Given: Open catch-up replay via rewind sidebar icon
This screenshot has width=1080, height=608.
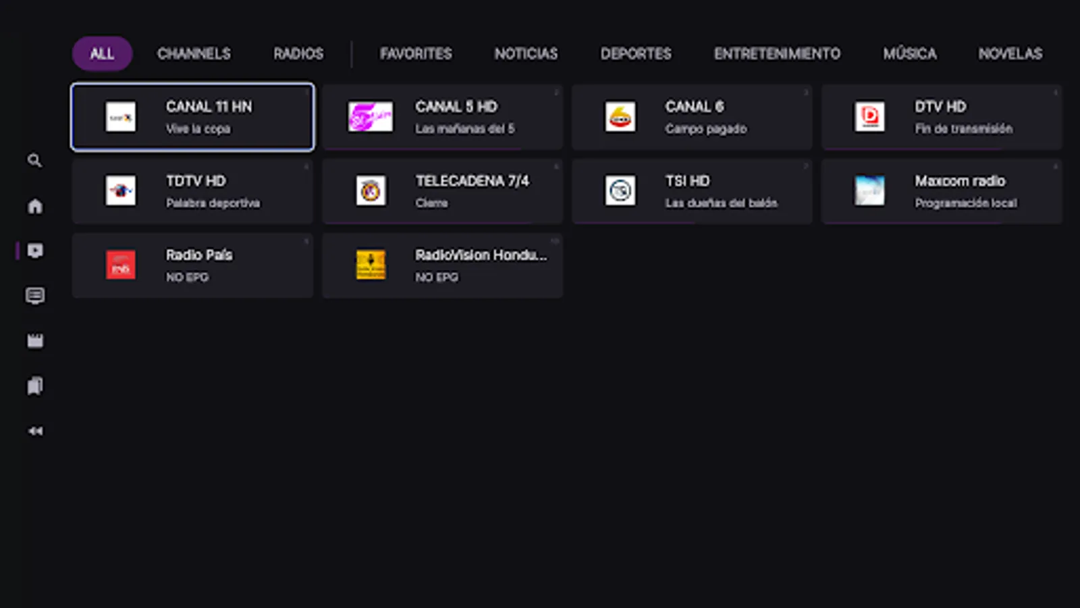Looking at the screenshot, I should point(34,430).
